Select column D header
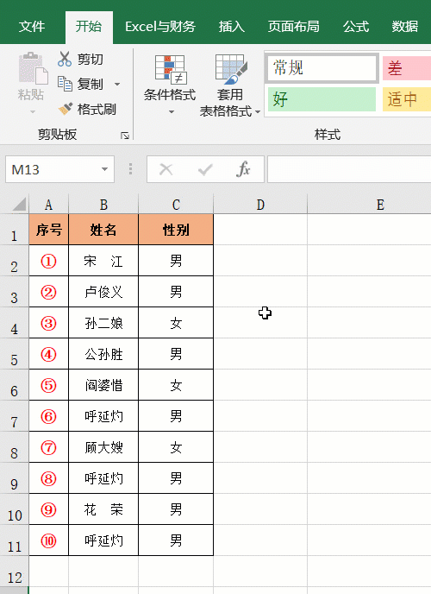This screenshot has width=431, height=594. [x=260, y=205]
